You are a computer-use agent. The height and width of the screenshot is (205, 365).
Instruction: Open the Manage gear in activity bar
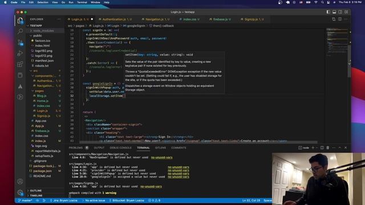[21, 192]
